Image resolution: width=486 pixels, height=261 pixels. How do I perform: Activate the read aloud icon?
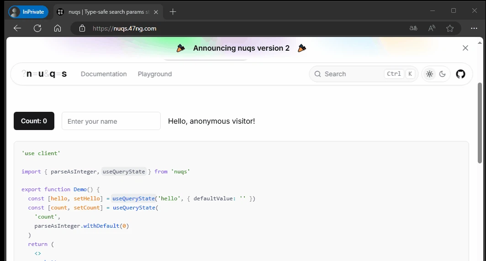coord(432,28)
